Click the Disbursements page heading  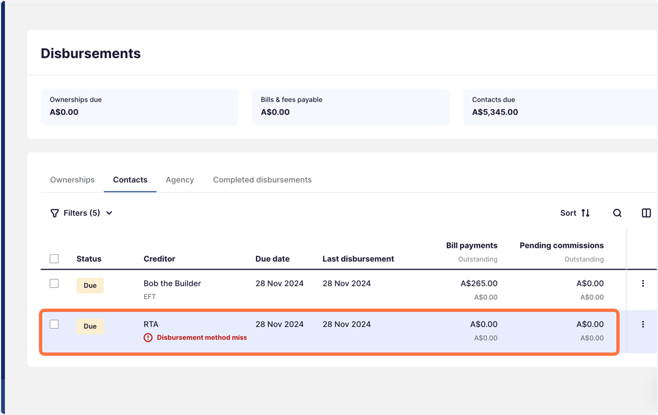(x=90, y=53)
